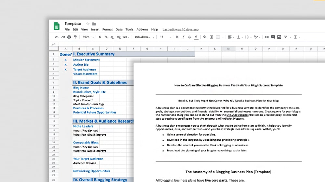Screen dimensions: 325x182
Task: Open the 100% zoom dropdown
Action: [87, 37]
